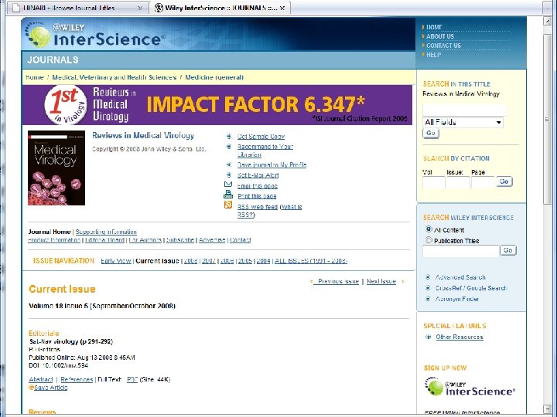557x417 pixels.
Task: Click the orange RSS feed icon
Action: tap(228, 205)
